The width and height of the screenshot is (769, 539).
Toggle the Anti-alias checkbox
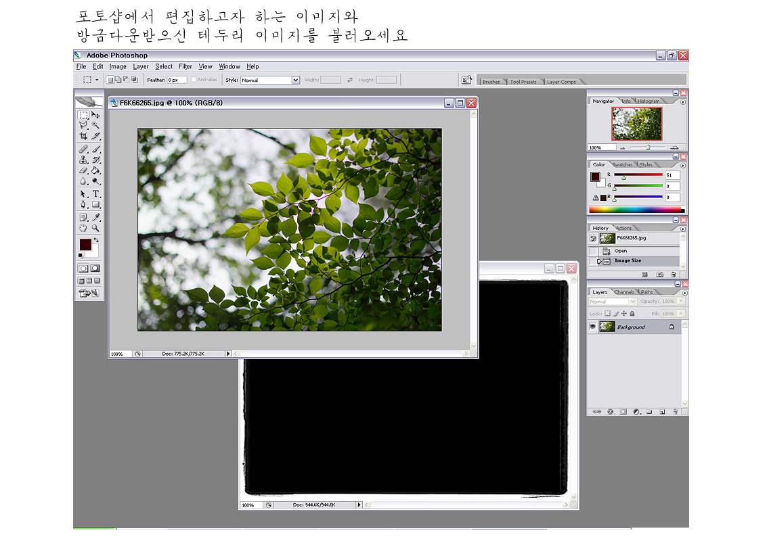pyautogui.click(x=194, y=80)
